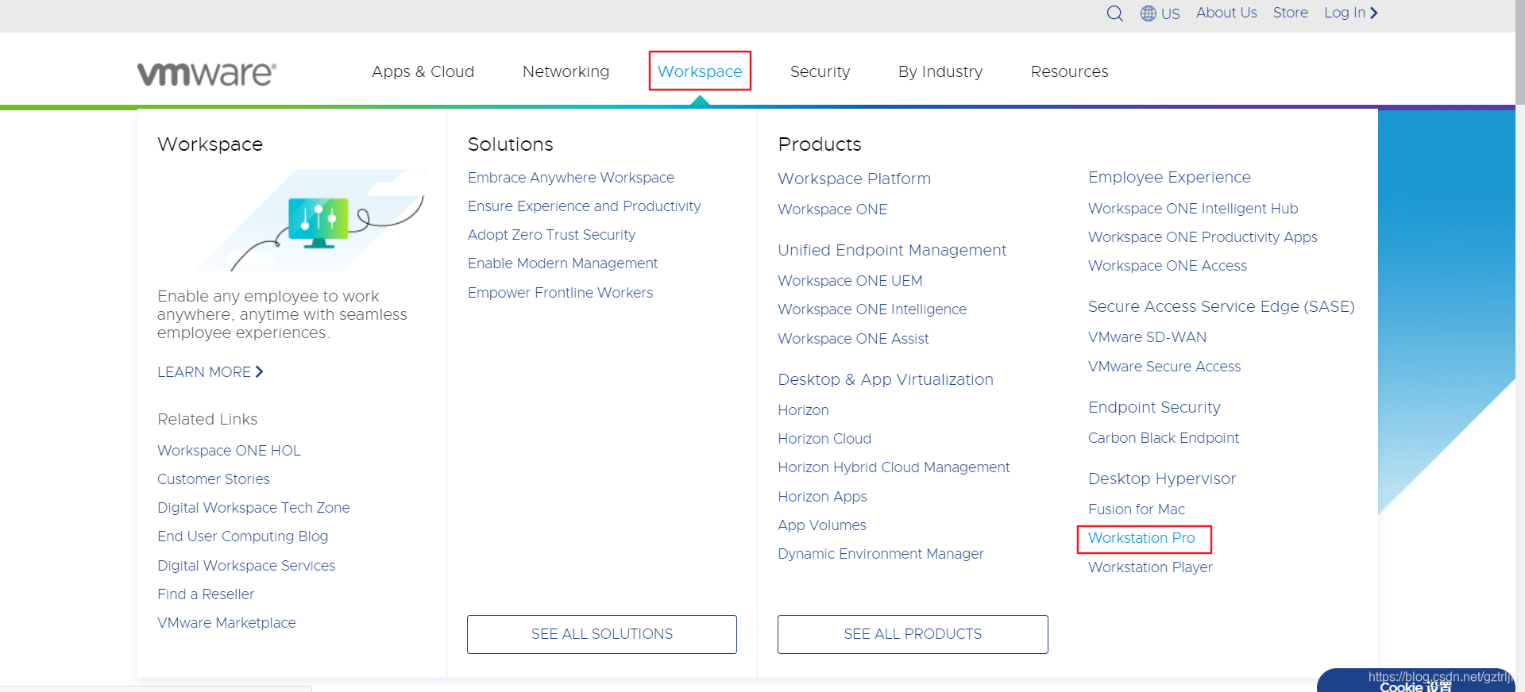Open Endpoint Security heading
This screenshot has width=1525, height=692.
point(1154,407)
